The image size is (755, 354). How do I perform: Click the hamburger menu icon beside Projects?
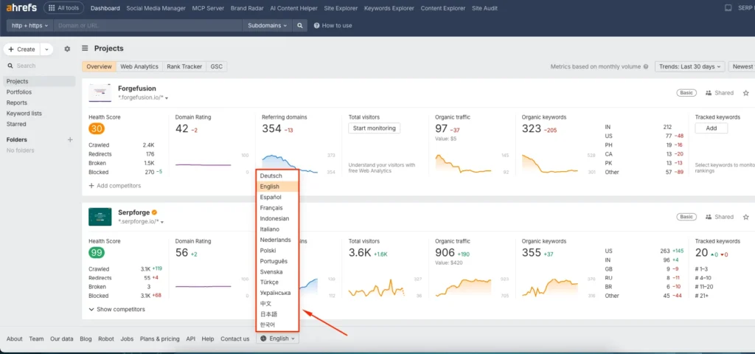tap(85, 49)
